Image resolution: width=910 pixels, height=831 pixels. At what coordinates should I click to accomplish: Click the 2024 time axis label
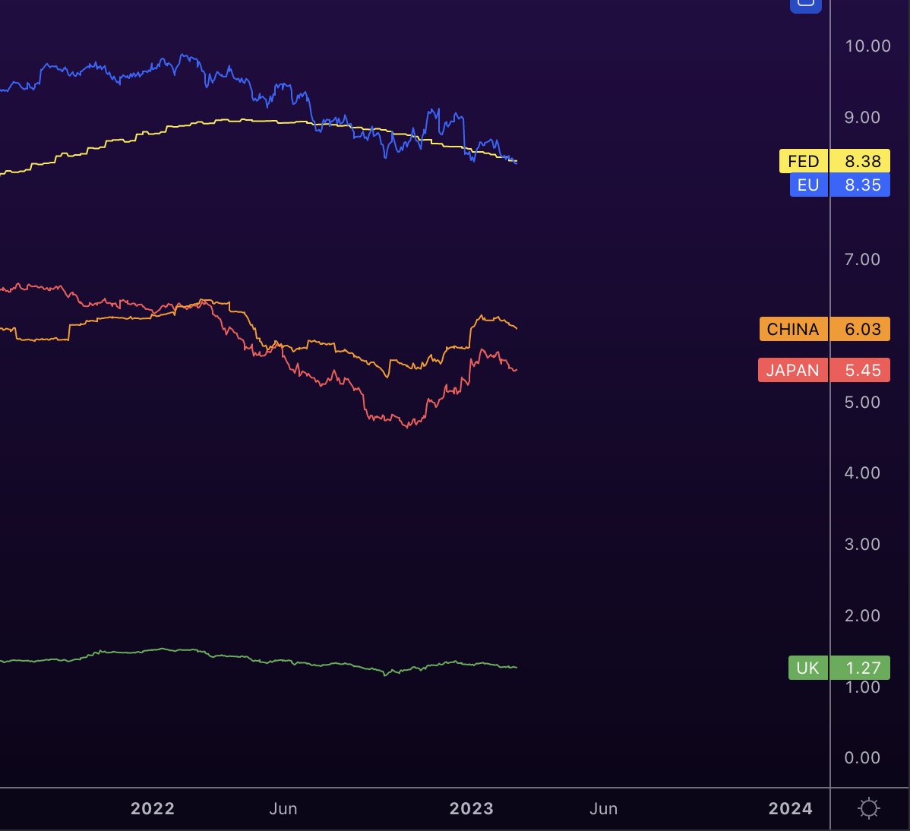click(x=791, y=808)
